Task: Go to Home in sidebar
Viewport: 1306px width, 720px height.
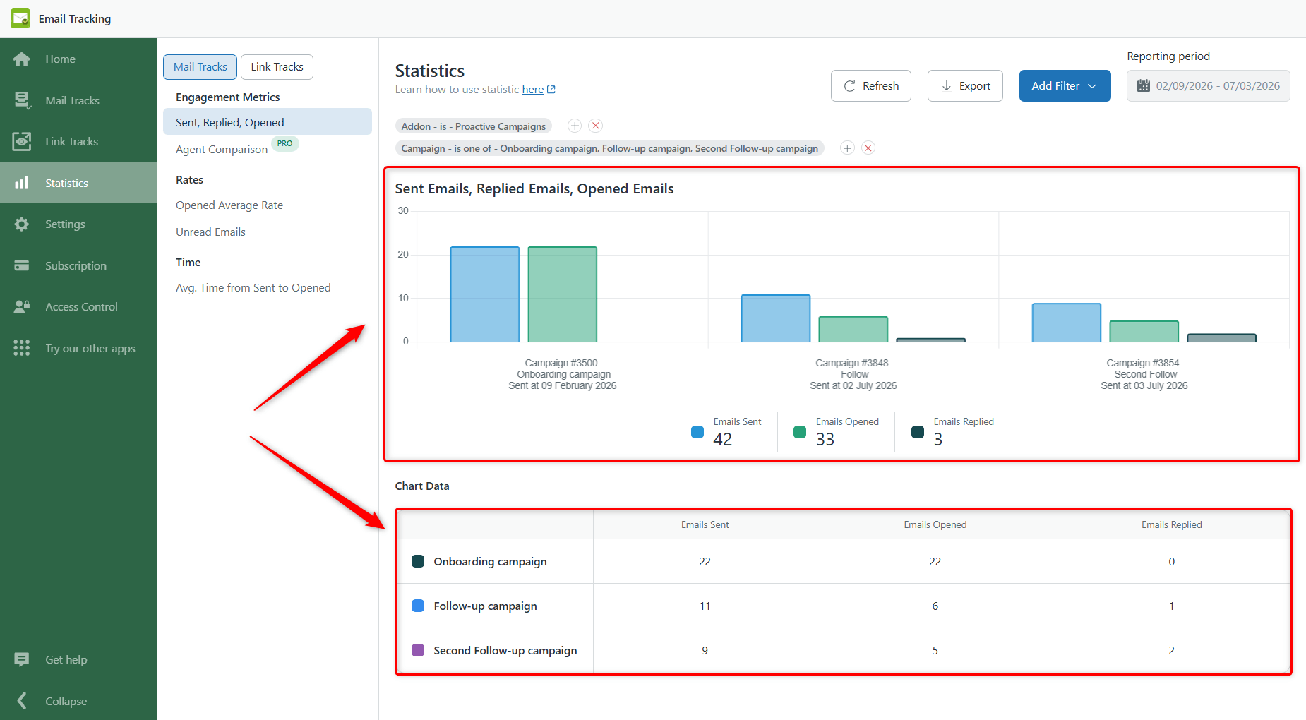Action: click(78, 59)
